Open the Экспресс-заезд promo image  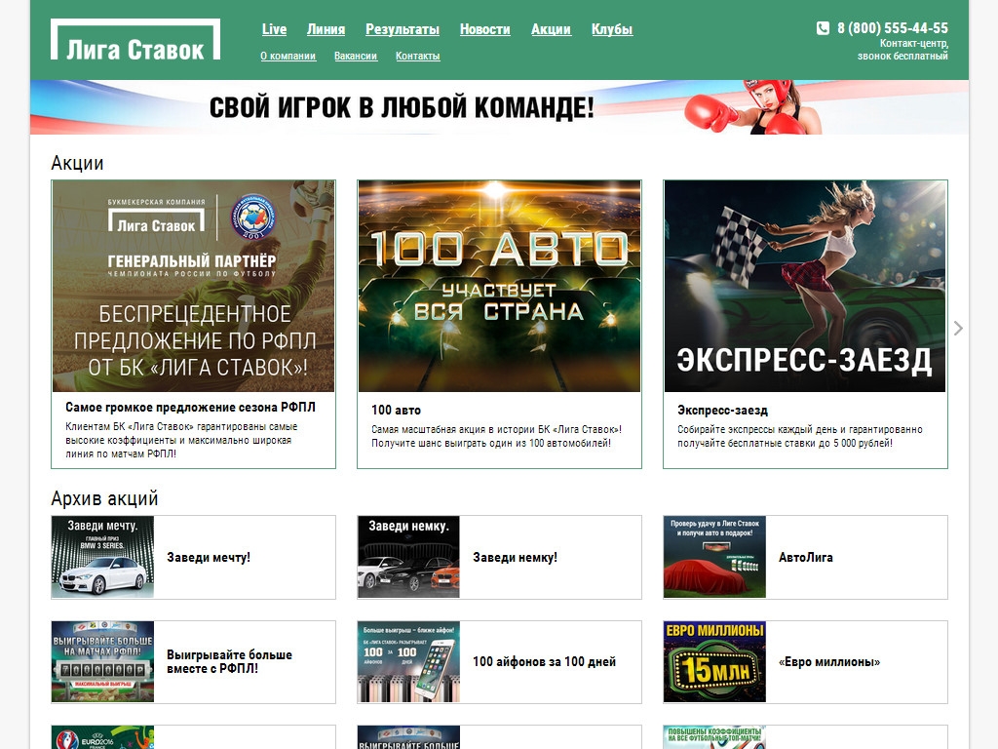tap(805, 286)
